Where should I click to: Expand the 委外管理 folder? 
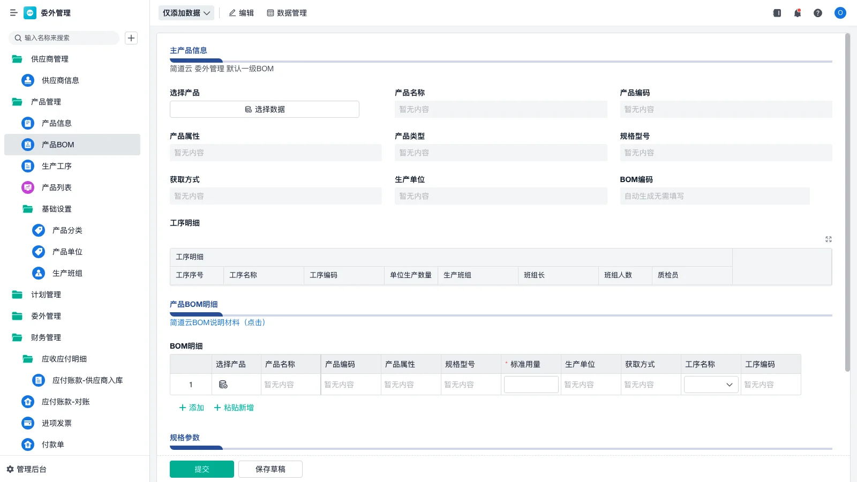tap(46, 316)
